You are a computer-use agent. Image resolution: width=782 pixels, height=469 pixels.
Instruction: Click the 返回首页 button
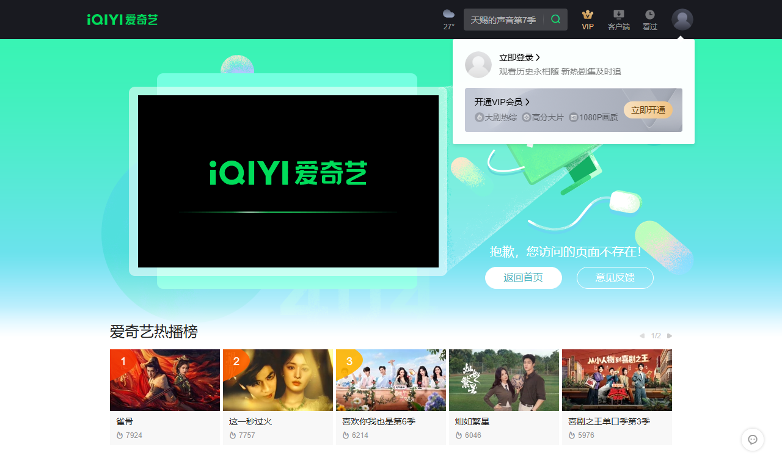524,278
